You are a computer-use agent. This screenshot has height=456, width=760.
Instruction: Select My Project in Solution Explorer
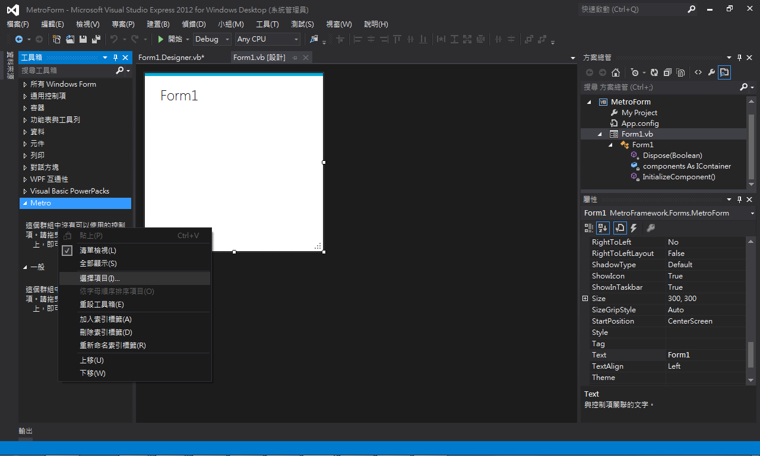[639, 113]
